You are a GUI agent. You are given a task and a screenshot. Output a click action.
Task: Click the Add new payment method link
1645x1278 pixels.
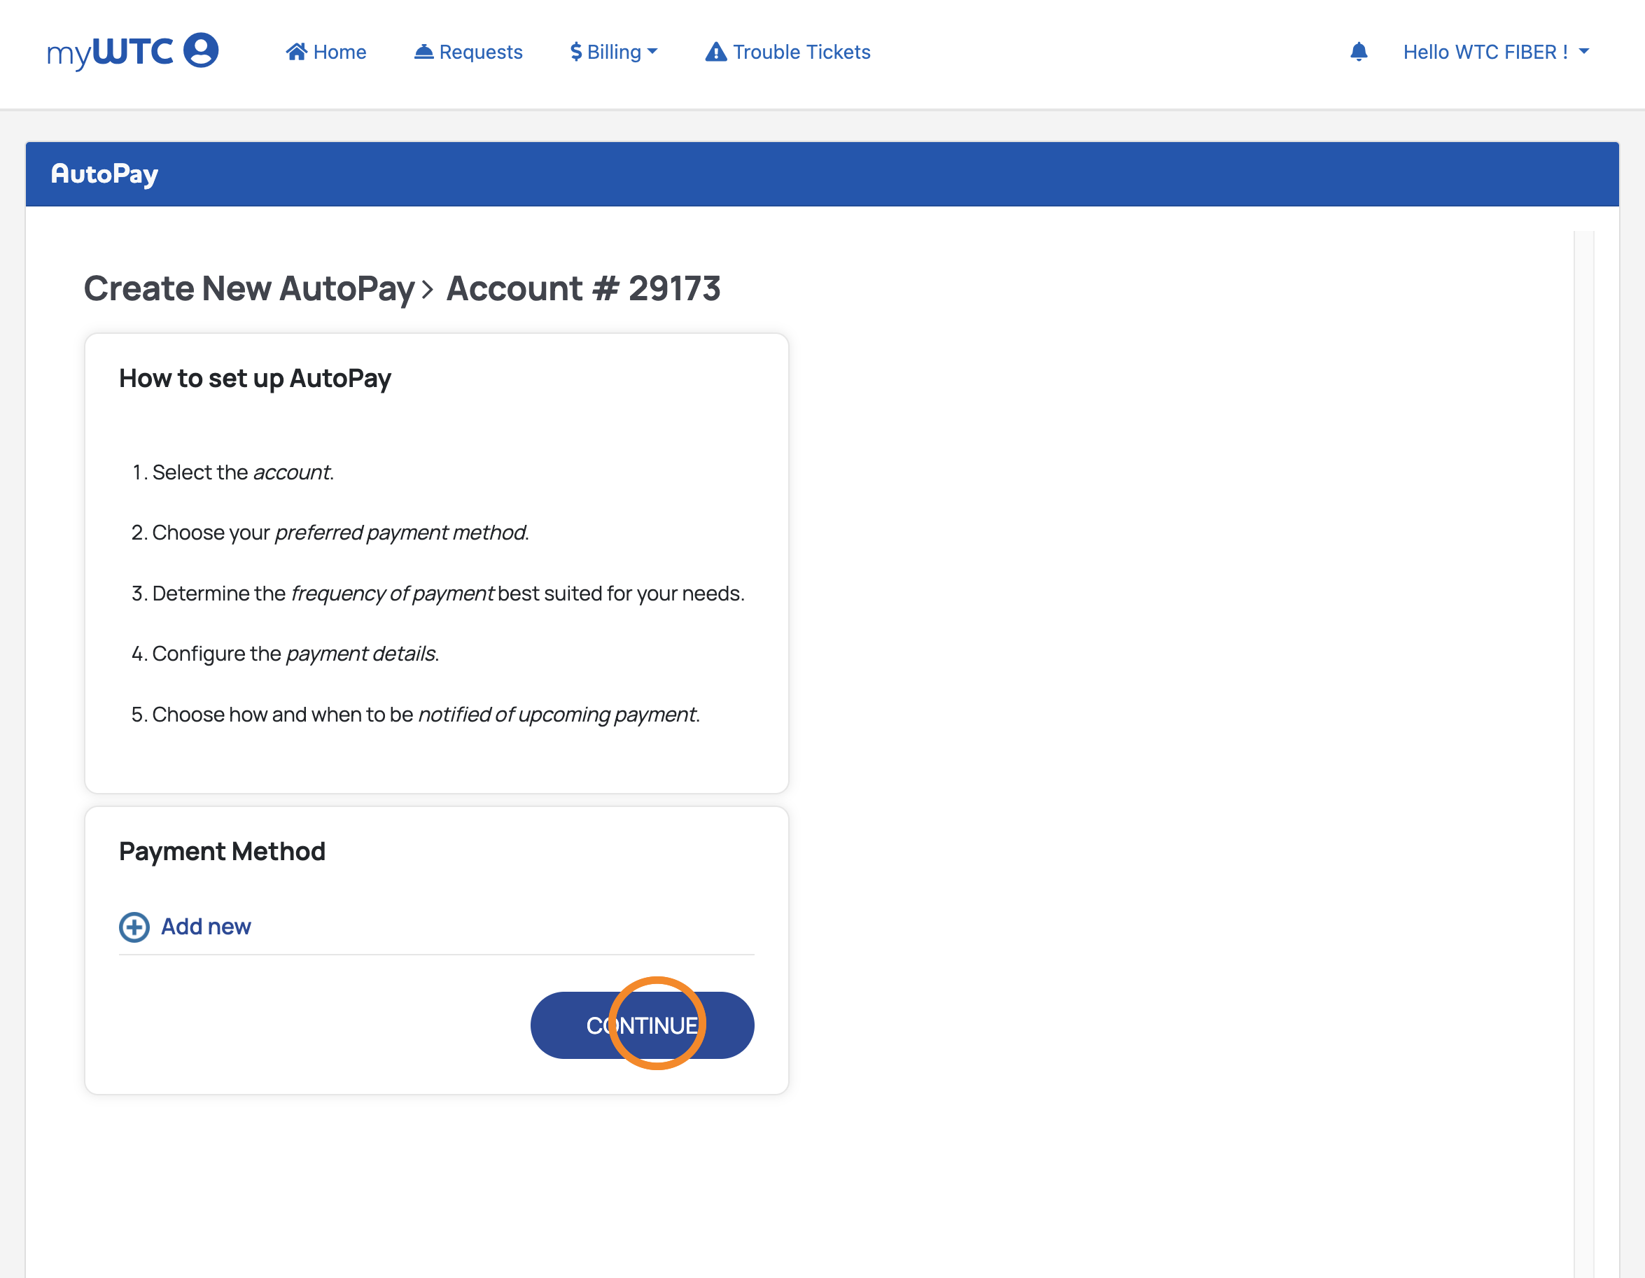tap(206, 927)
